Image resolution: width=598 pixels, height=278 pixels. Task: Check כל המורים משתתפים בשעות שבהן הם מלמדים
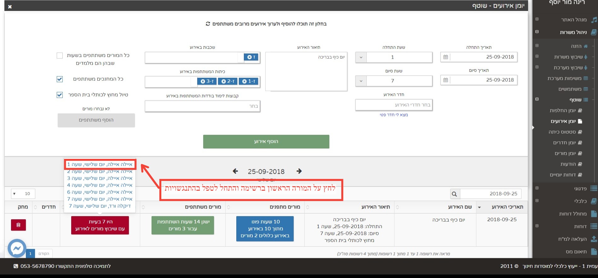click(x=60, y=55)
